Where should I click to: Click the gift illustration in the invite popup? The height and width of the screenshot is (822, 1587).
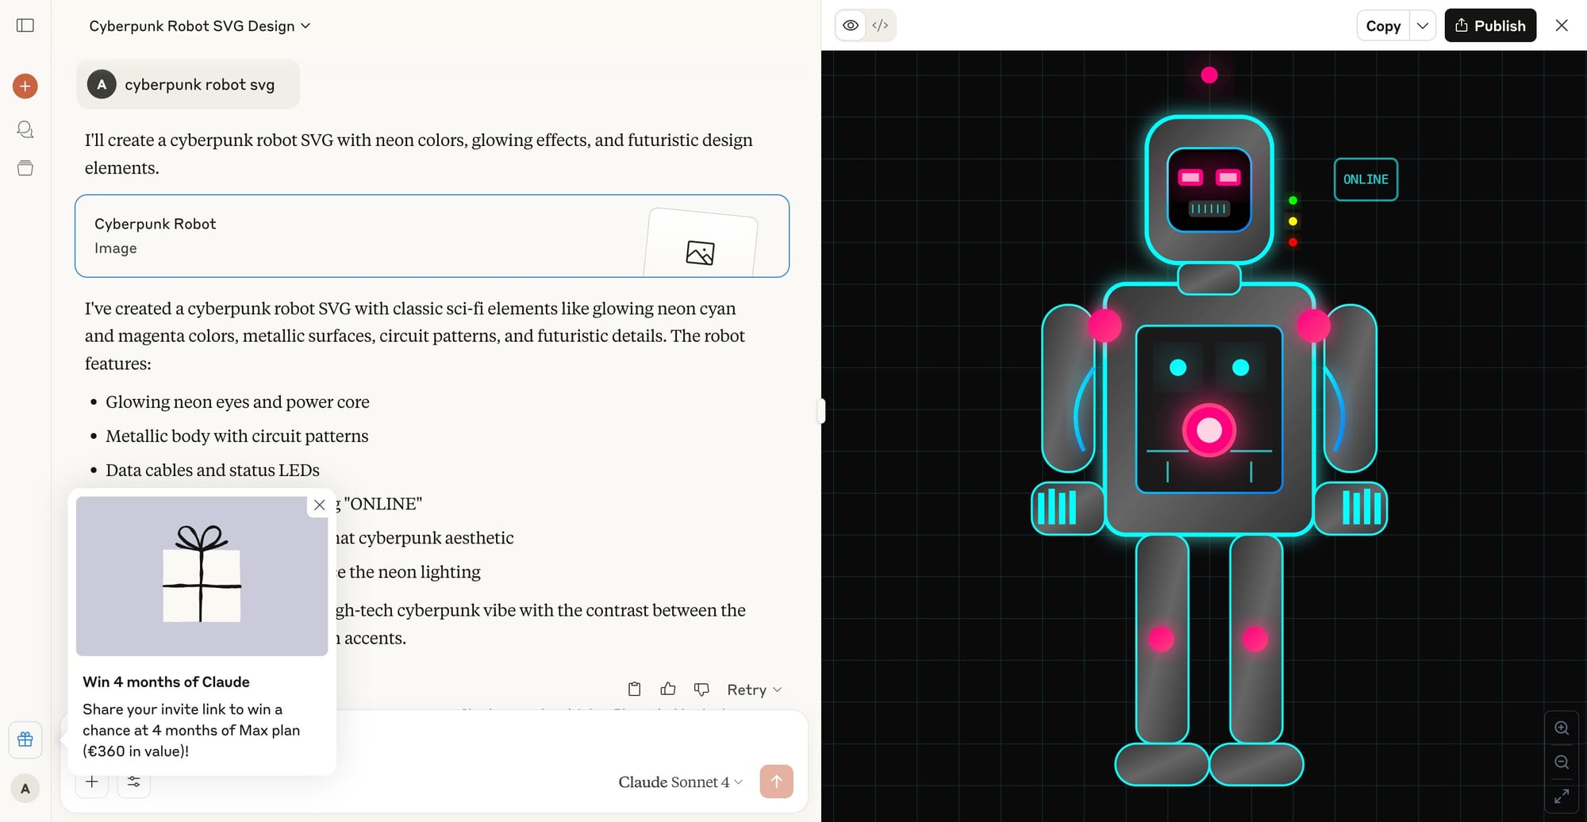click(202, 576)
